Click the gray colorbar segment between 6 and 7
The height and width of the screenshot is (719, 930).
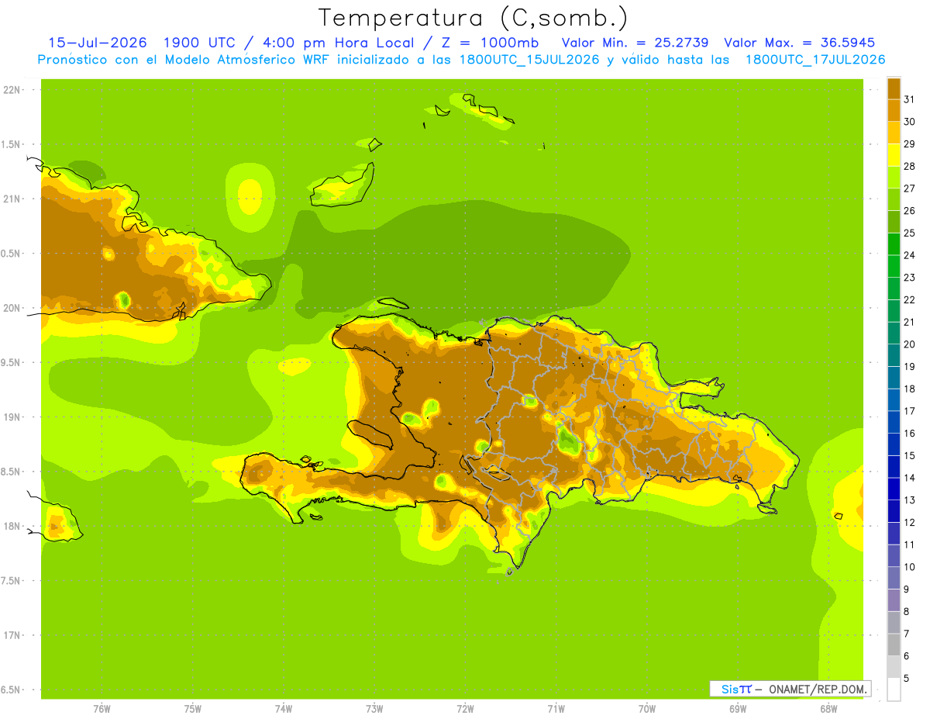[x=894, y=645]
